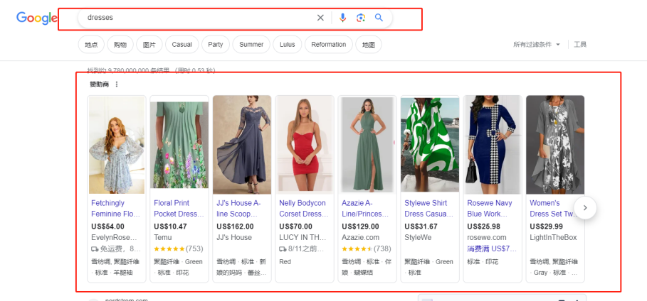Click the 消费满 US$7... promotion link
The height and width of the screenshot is (301, 647).
point(491,248)
